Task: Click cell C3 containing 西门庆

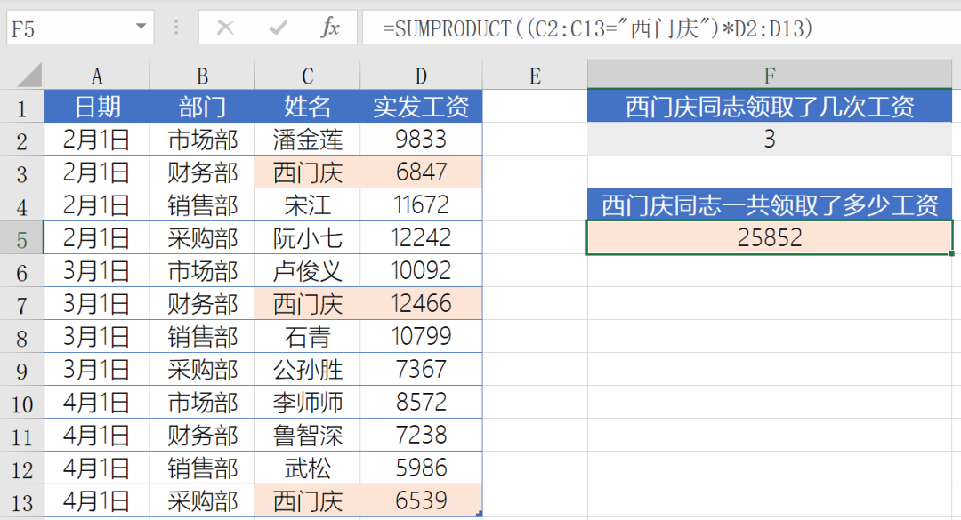Action: click(306, 172)
